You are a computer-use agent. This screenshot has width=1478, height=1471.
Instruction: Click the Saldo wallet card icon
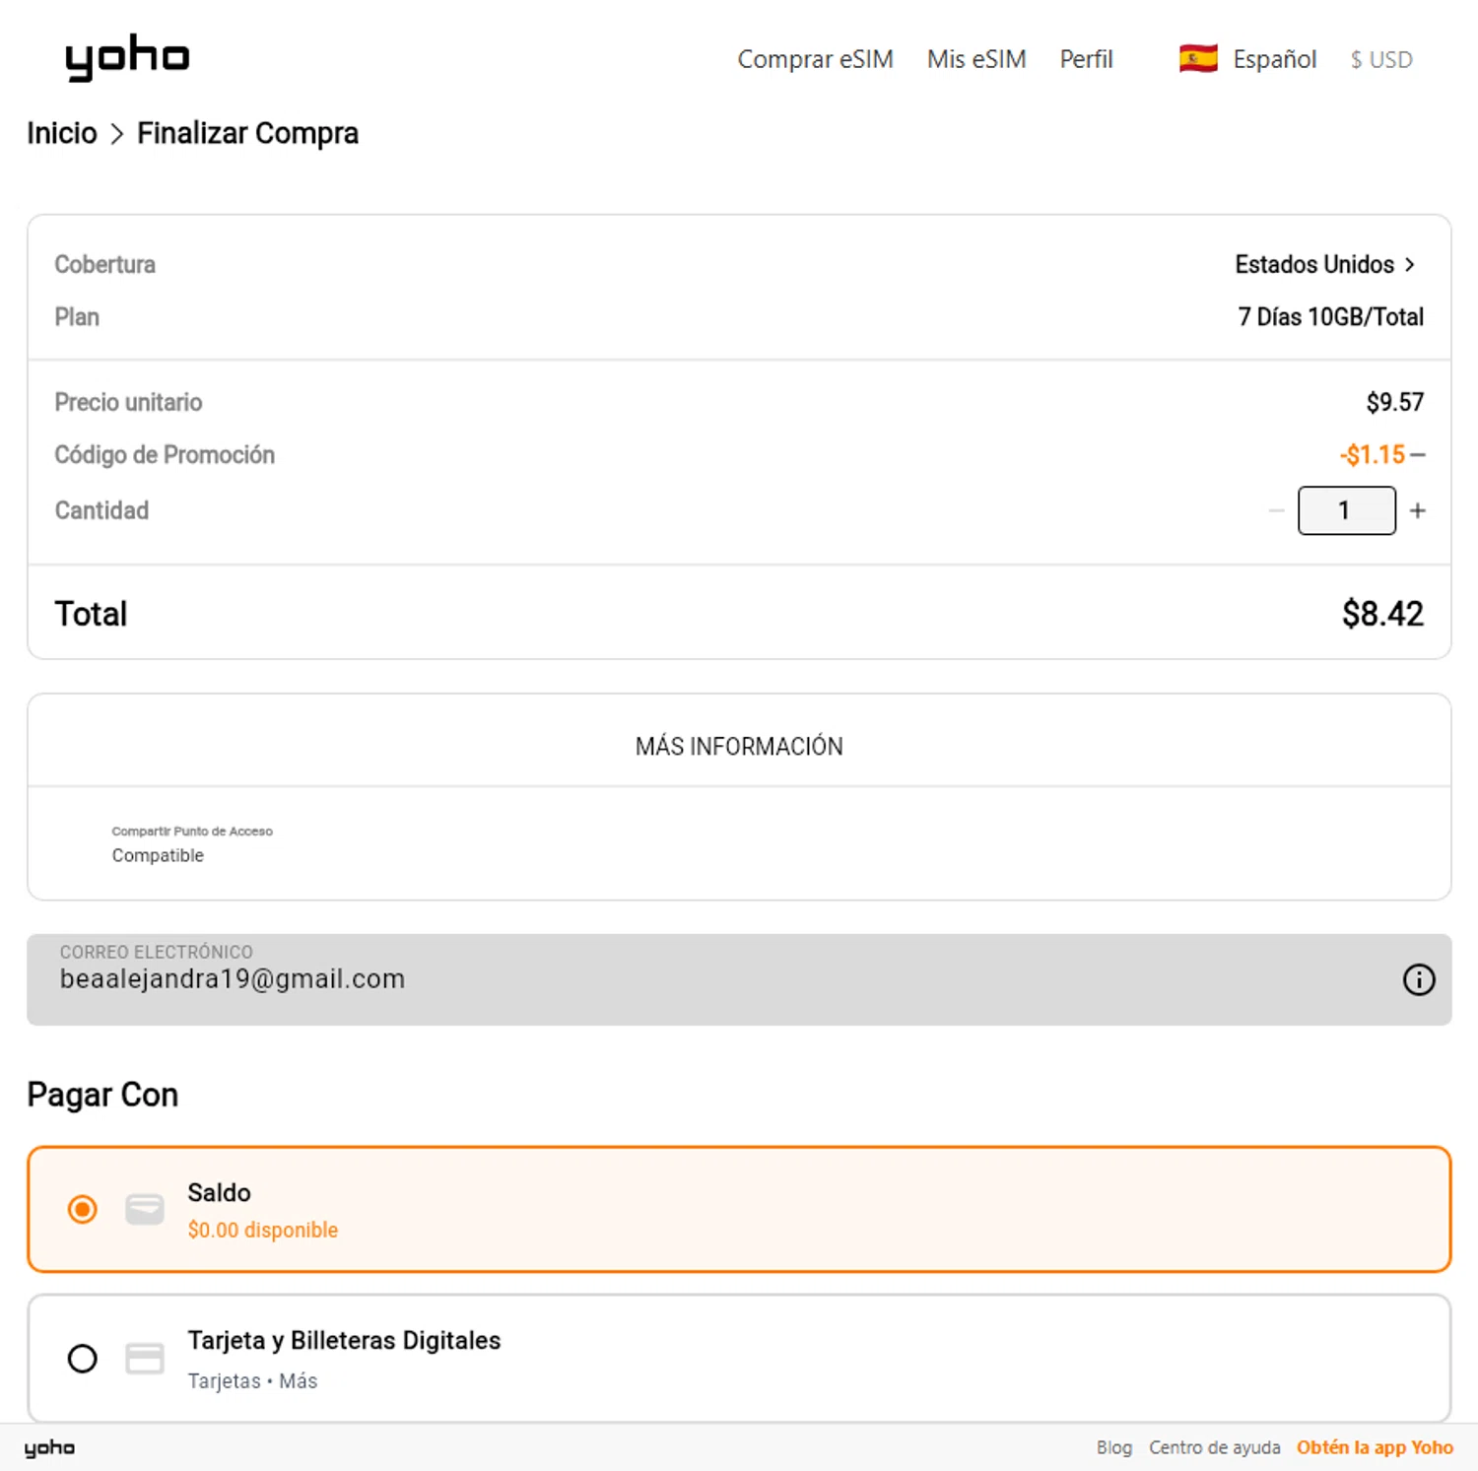(145, 1209)
